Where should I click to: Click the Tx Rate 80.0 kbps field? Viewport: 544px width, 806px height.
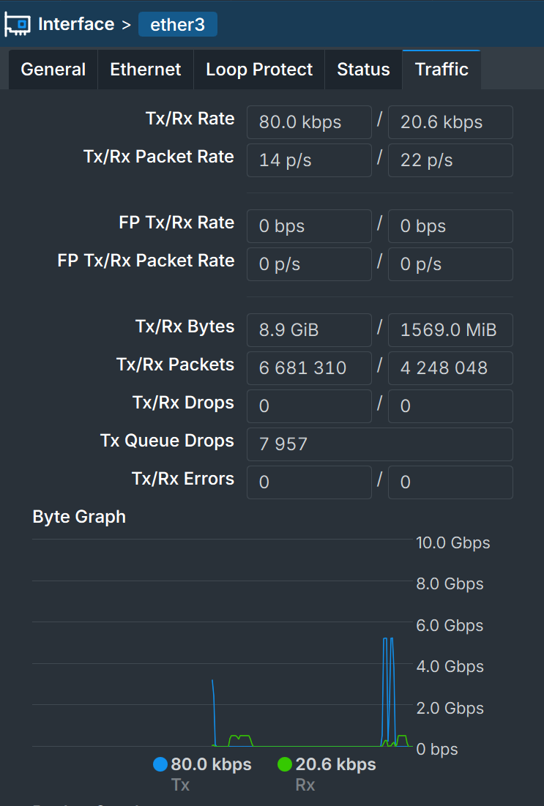coord(309,122)
